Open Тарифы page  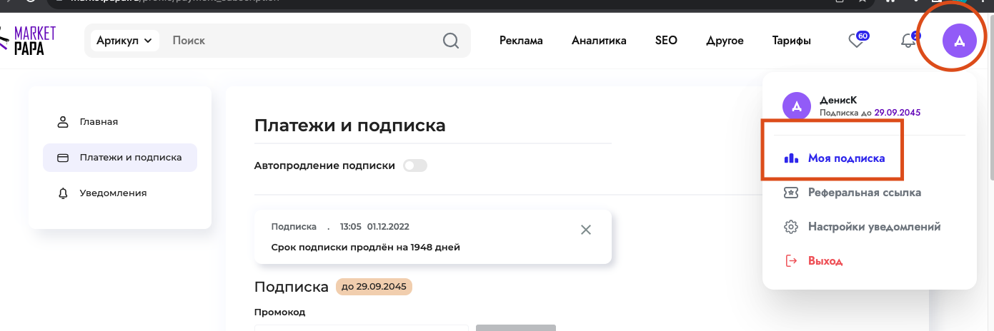point(791,41)
